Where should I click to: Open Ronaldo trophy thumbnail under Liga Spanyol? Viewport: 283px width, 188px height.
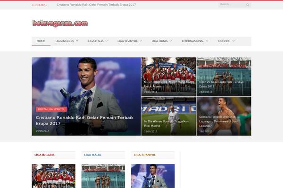click(x=153, y=176)
